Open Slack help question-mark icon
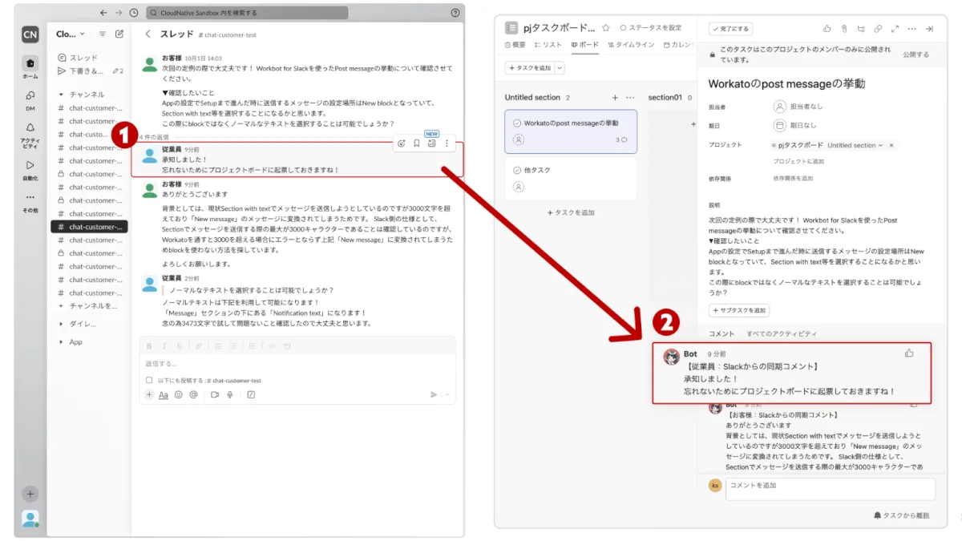962x541 pixels. pos(455,13)
